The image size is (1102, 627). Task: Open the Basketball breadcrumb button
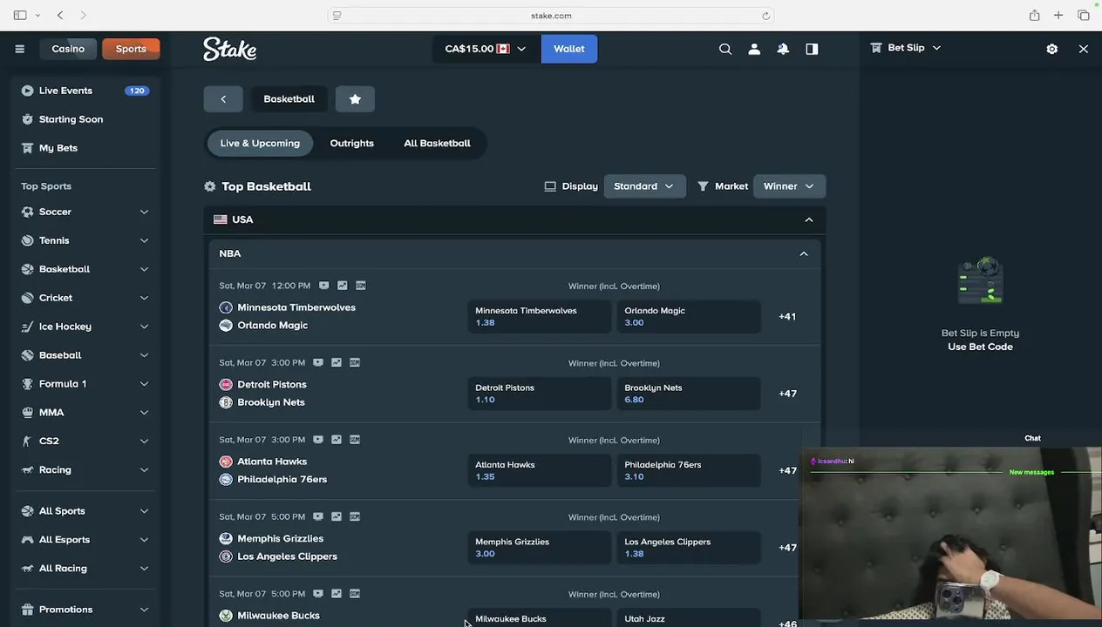click(289, 98)
